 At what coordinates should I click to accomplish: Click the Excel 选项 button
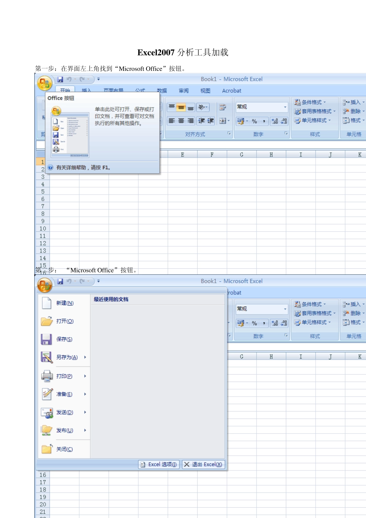pyautogui.click(x=159, y=464)
